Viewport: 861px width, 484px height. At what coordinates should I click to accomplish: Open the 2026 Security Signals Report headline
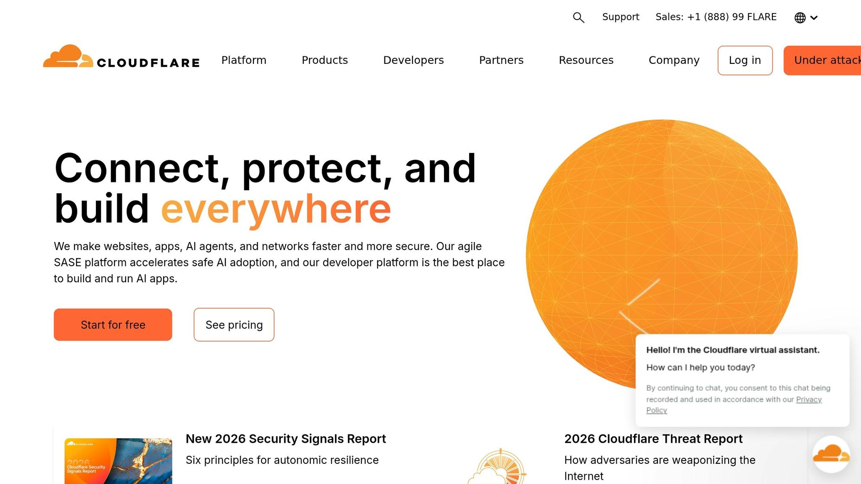(x=286, y=438)
